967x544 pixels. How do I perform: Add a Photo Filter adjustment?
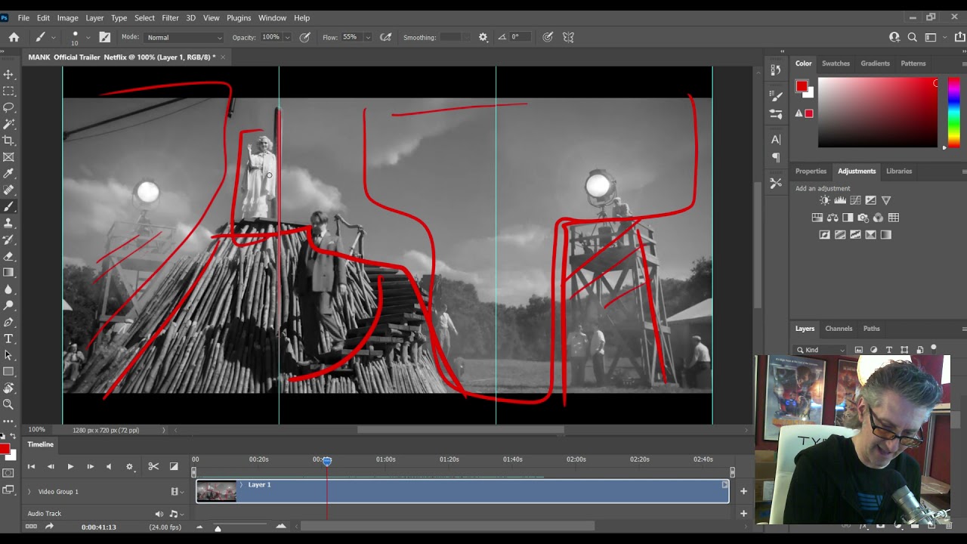pyautogui.click(x=863, y=218)
